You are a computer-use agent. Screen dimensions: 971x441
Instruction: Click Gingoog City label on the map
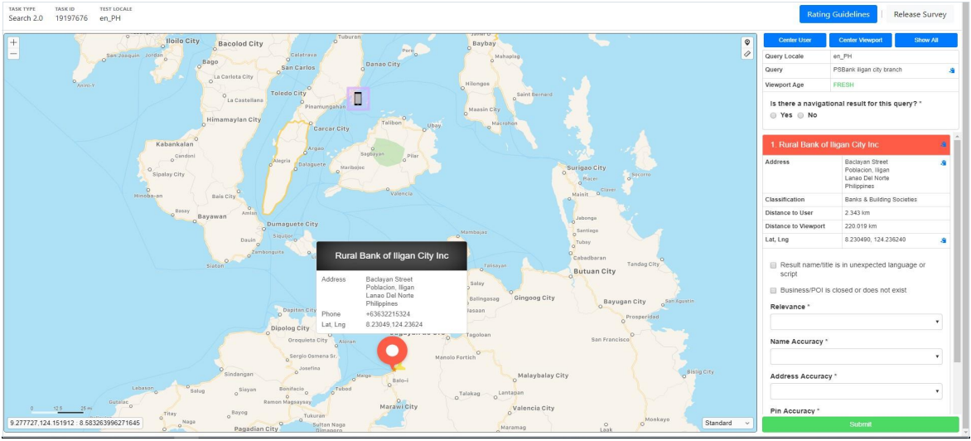pos(534,298)
